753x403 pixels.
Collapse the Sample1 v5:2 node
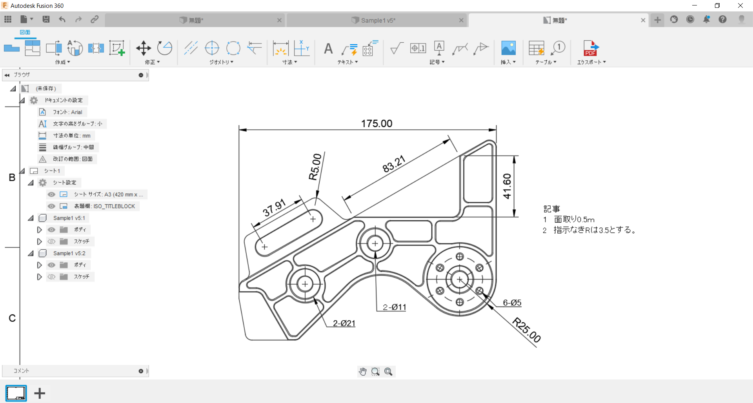pos(31,253)
